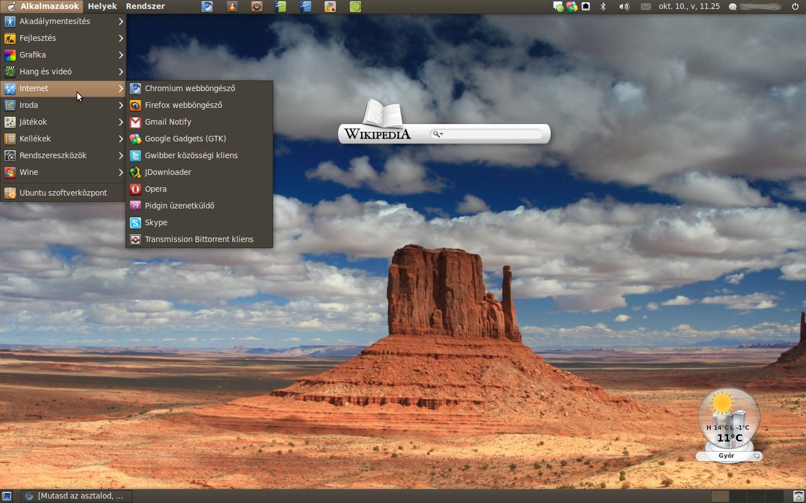This screenshot has width=806, height=503.
Task: Click the white square tray icon beside Bluetooth
Action: point(585,7)
